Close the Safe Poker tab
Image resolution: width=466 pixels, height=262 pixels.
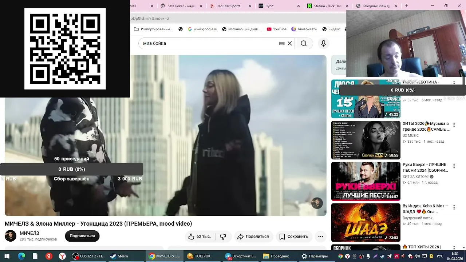coord(201,6)
